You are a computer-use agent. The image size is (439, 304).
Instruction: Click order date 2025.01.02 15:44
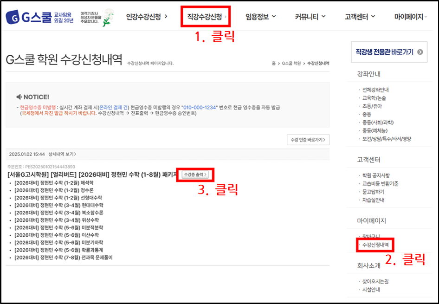point(27,154)
